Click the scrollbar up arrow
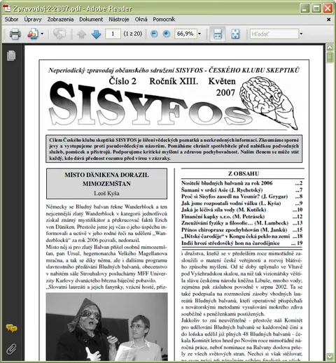The width and height of the screenshot is (336, 363). pyautogui.click(x=330, y=48)
